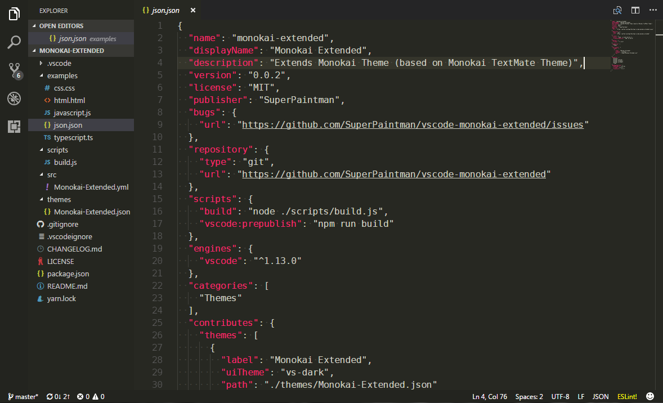Open the .gitignore file

(x=81, y=224)
